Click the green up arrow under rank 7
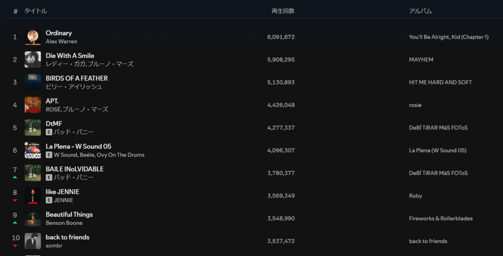 (x=15, y=177)
